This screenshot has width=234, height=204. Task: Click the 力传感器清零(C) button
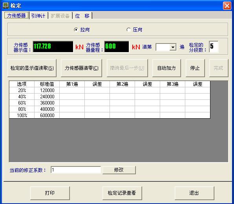82,68
